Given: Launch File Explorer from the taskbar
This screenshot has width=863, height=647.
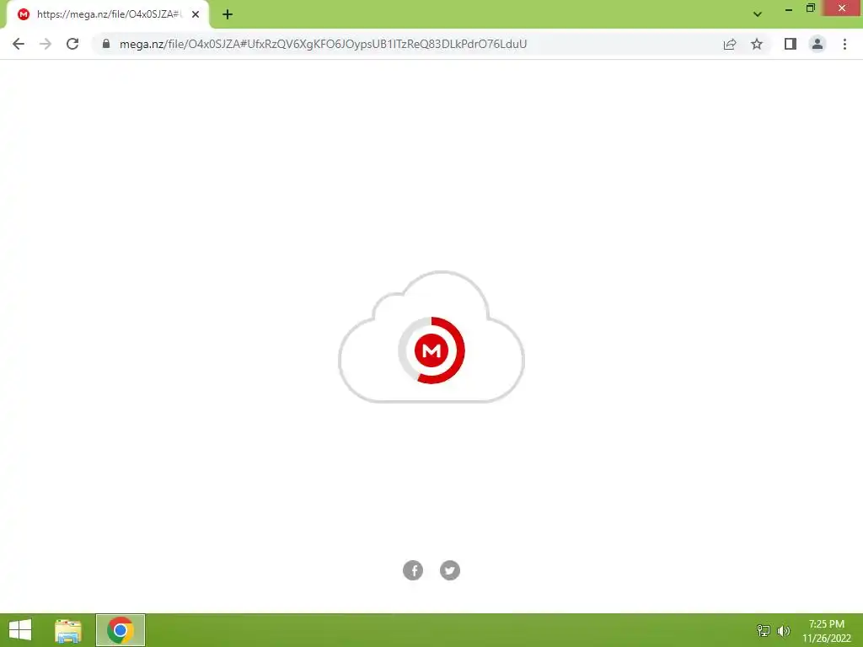Looking at the screenshot, I should pos(68,630).
